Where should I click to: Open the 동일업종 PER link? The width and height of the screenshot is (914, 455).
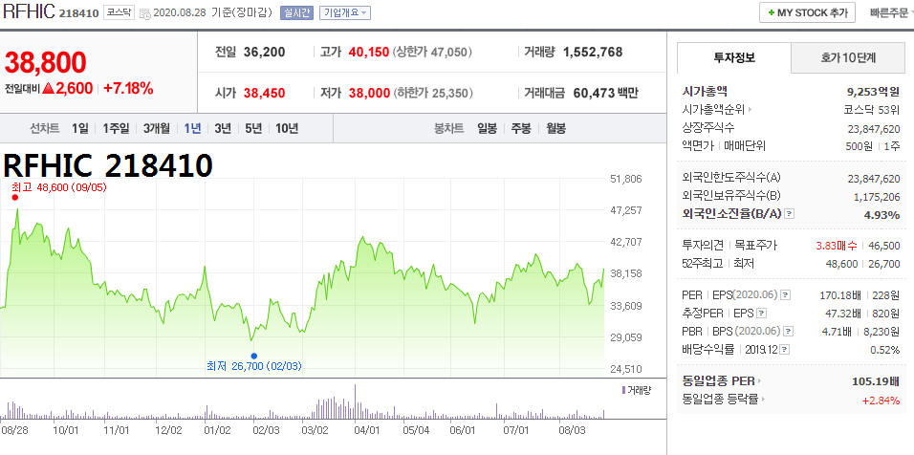click(x=722, y=381)
